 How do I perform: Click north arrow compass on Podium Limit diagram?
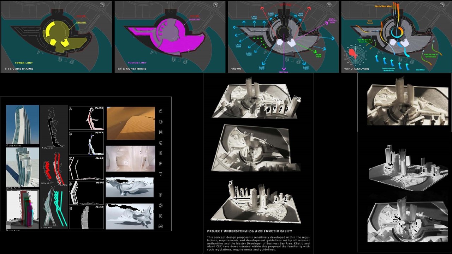point(216,5)
